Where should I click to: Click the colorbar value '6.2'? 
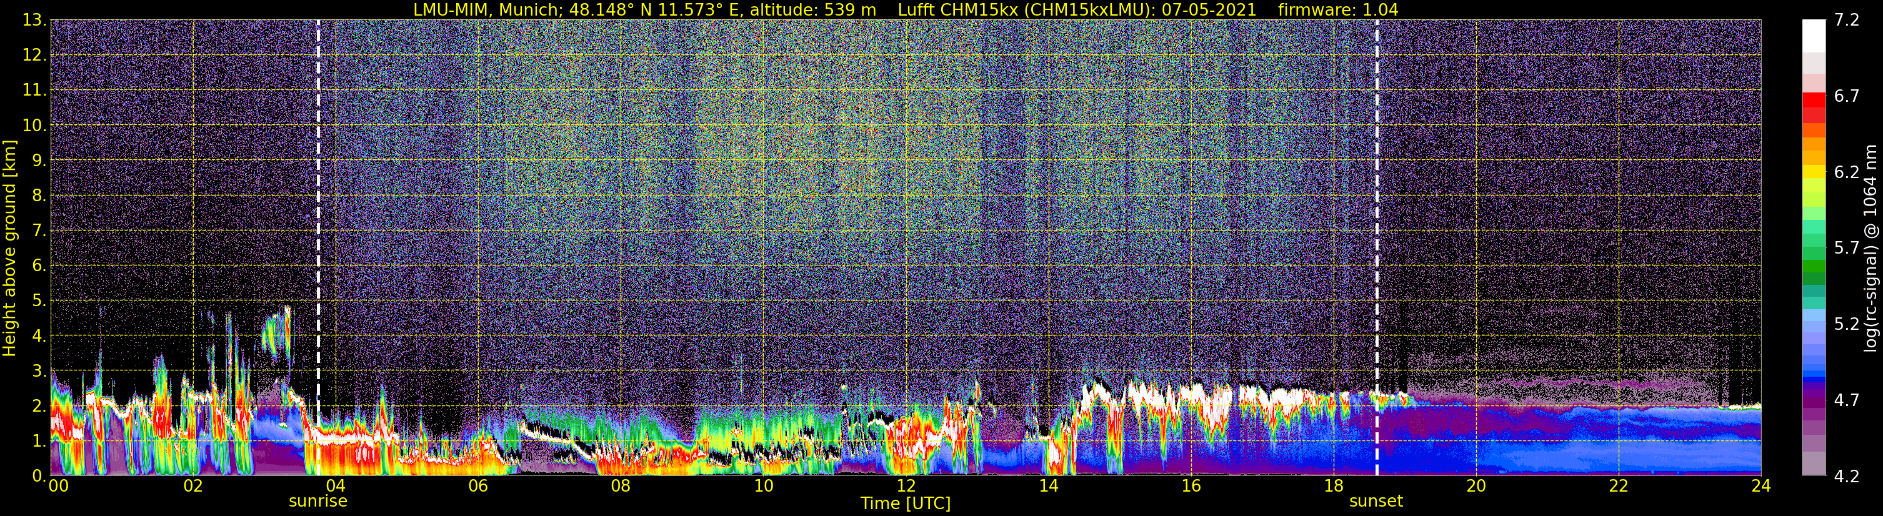click(1847, 172)
